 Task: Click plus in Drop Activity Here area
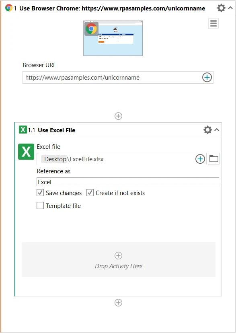118,255
